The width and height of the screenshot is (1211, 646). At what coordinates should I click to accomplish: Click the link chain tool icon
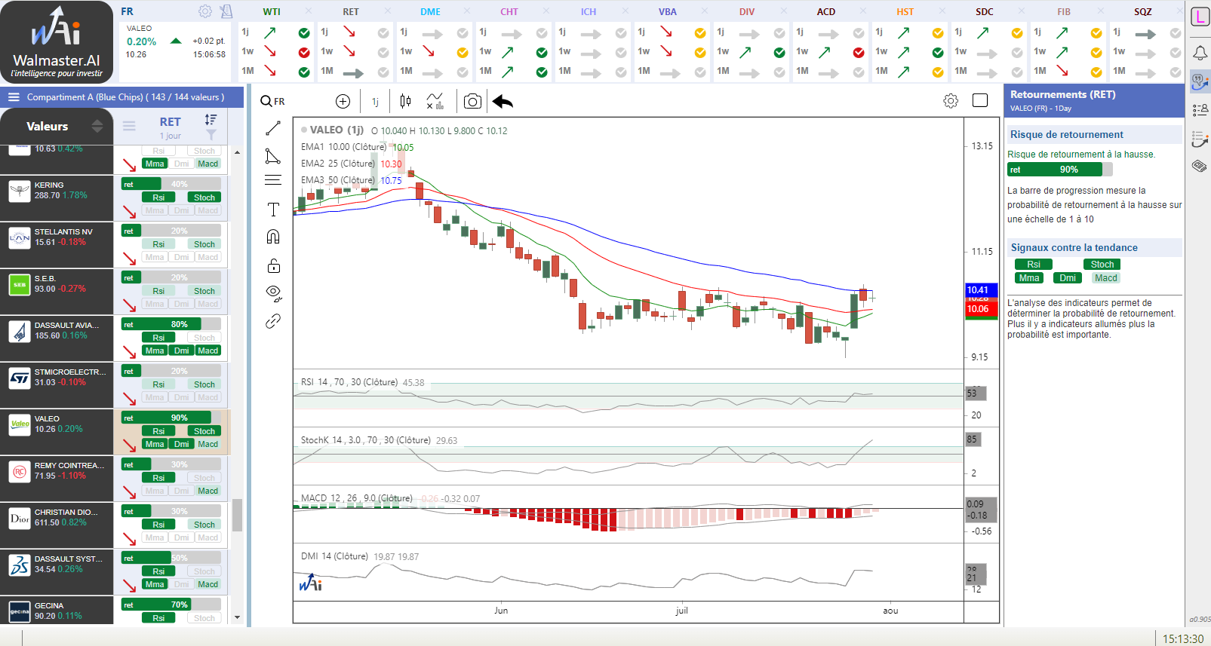pyautogui.click(x=273, y=321)
